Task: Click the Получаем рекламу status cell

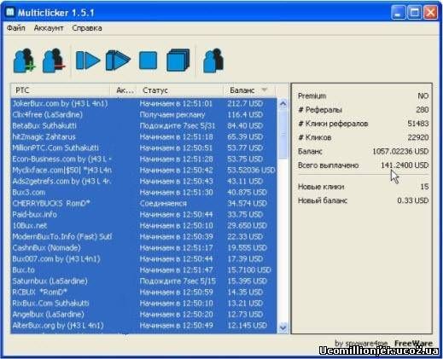Action: [x=172, y=114]
